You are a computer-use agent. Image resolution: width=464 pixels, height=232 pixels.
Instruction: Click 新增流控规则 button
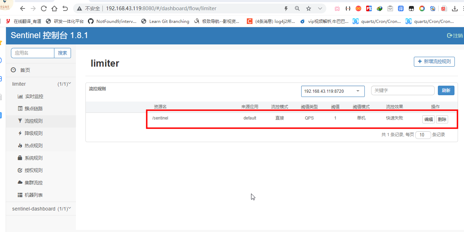[x=434, y=61]
